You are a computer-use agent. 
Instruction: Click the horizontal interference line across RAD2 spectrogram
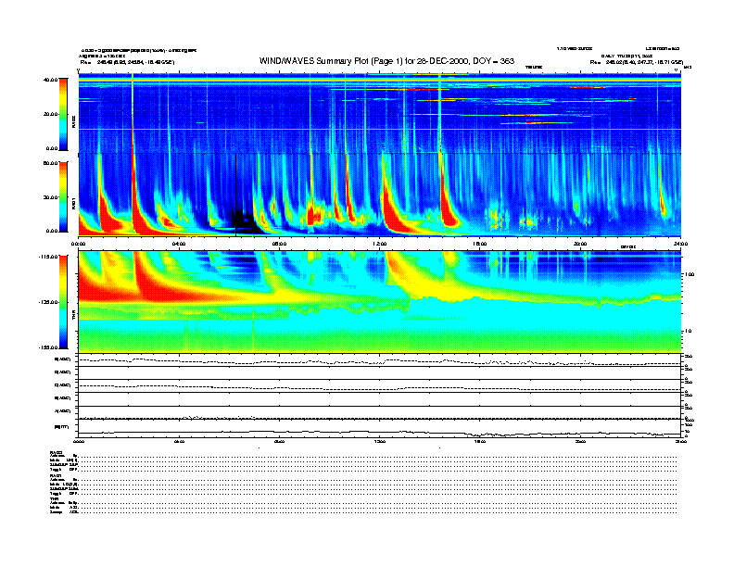tap(380, 129)
